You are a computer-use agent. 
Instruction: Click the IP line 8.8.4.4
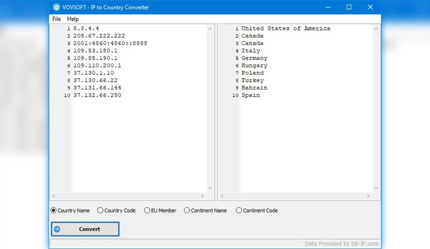pyautogui.click(x=86, y=28)
